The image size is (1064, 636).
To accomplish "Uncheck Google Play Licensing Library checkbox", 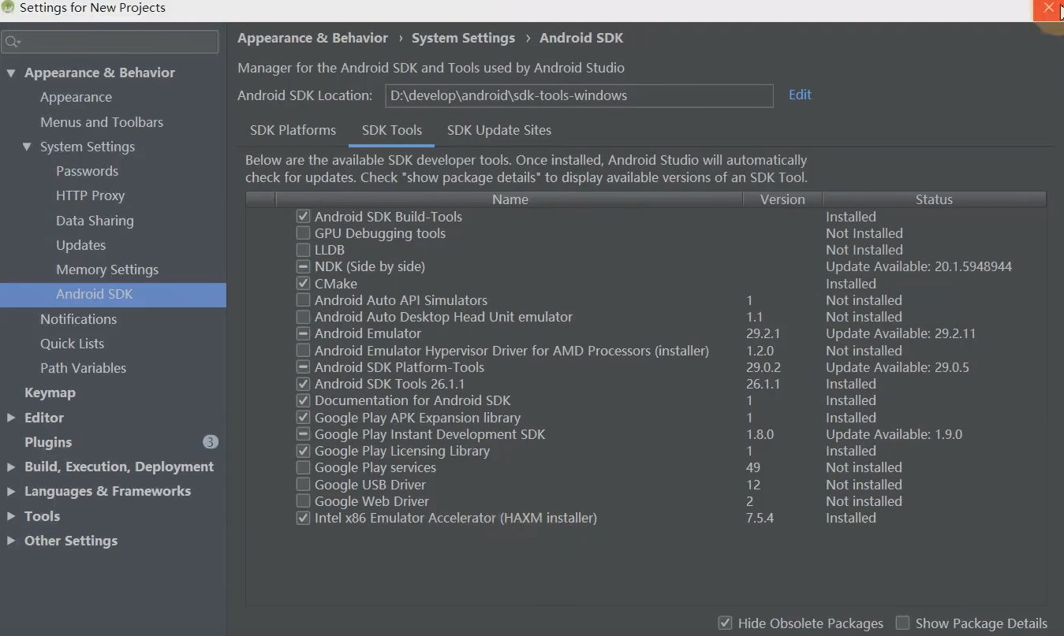I will (303, 451).
